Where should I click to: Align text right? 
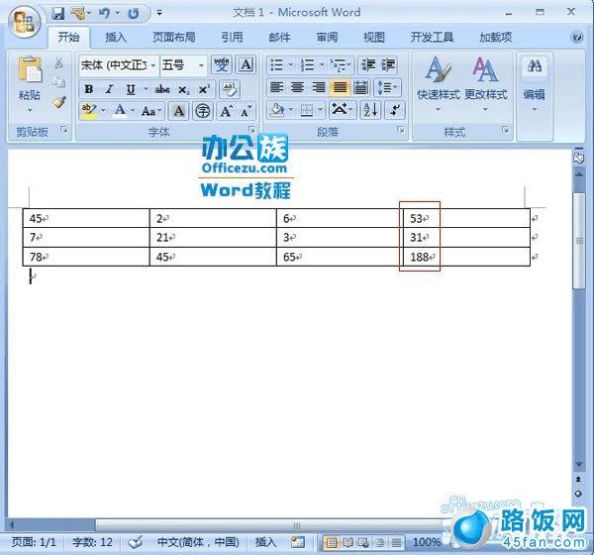(x=319, y=88)
